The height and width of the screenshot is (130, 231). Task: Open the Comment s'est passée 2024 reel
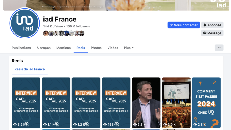[x=206, y=103]
